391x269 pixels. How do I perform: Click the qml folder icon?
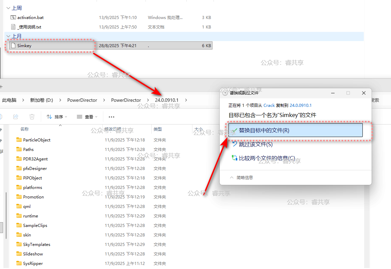19,206
